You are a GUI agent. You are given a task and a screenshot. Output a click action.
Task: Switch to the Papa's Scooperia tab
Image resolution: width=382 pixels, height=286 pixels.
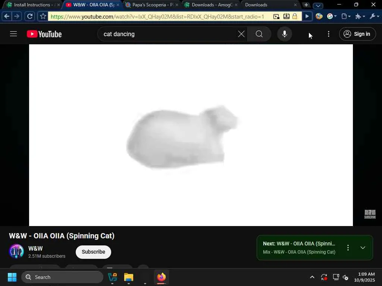point(153,5)
